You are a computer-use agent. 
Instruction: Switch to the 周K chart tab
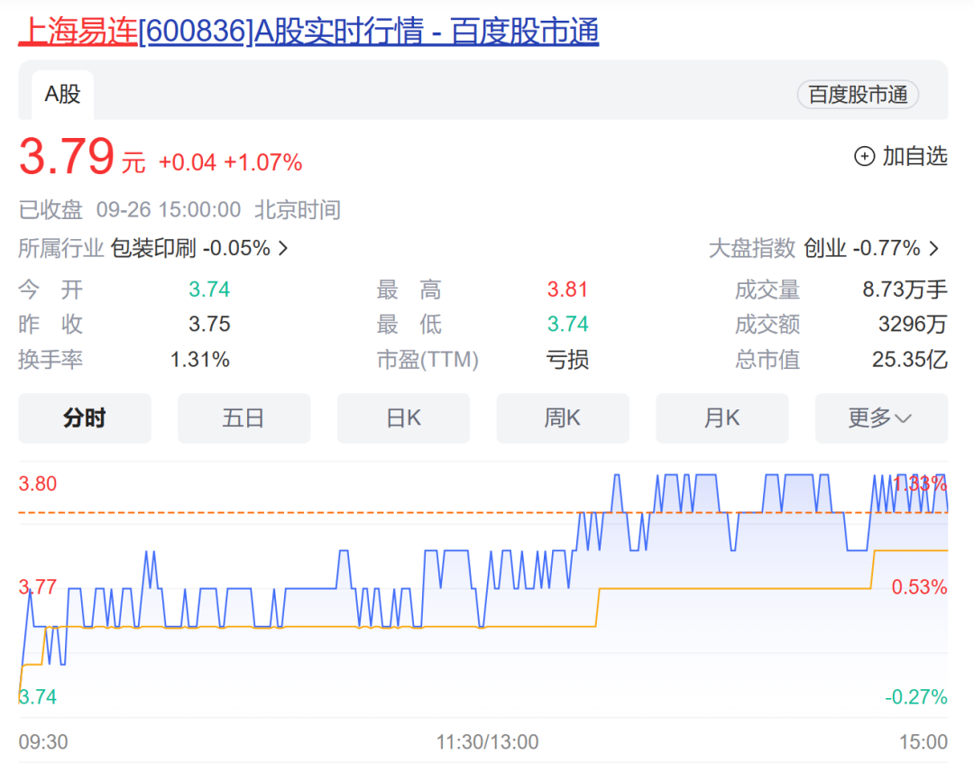click(563, 418)
